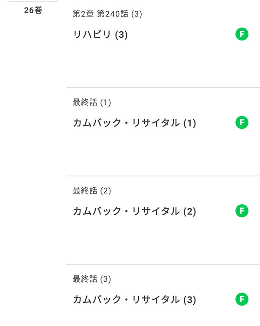The height and width of the screenshot is (326, 260).
Task: Click green F badge for カムバック・リサイタル (1)
Action: coord(242,122)
